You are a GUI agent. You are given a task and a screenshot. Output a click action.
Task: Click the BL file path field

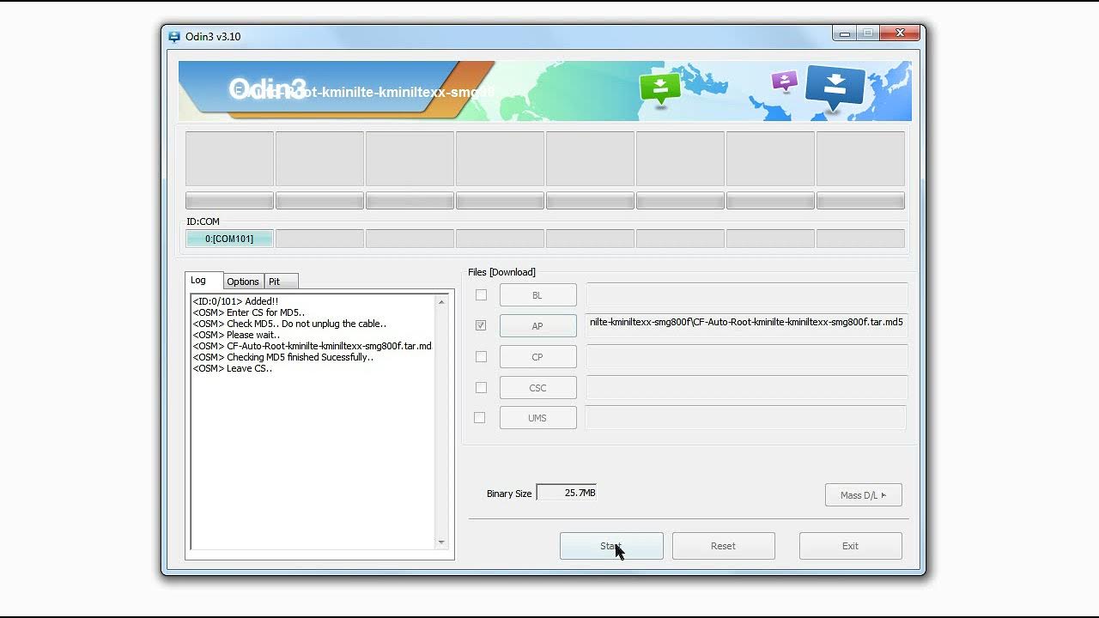747,295
